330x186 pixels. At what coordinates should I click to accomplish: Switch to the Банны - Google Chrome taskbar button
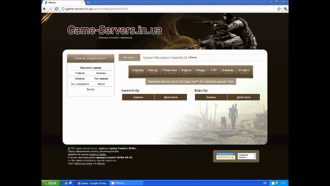click(x=92, y=183)
